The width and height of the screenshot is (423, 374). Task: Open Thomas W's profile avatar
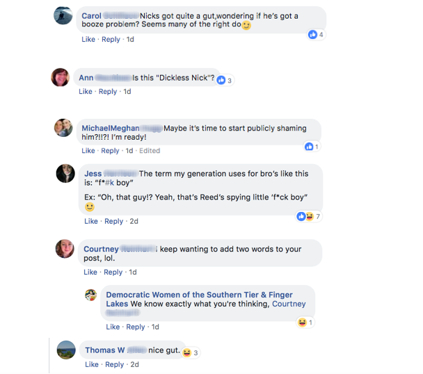(66, 350)
